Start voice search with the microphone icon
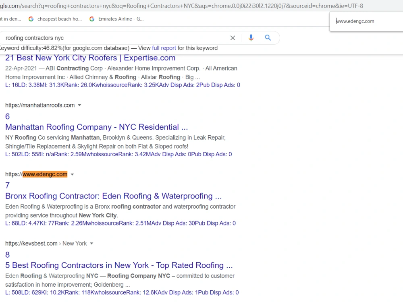This screenshot has width=403, height=302. [x=251, y=38]
